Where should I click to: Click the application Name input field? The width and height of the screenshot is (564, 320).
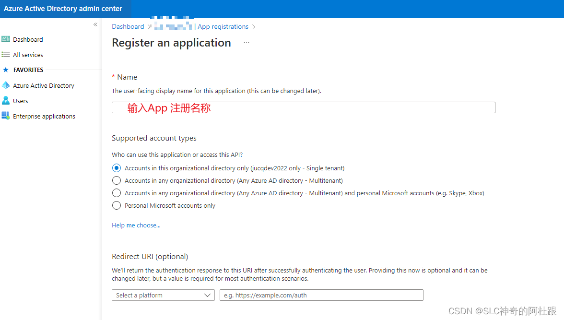coord(303,107)
